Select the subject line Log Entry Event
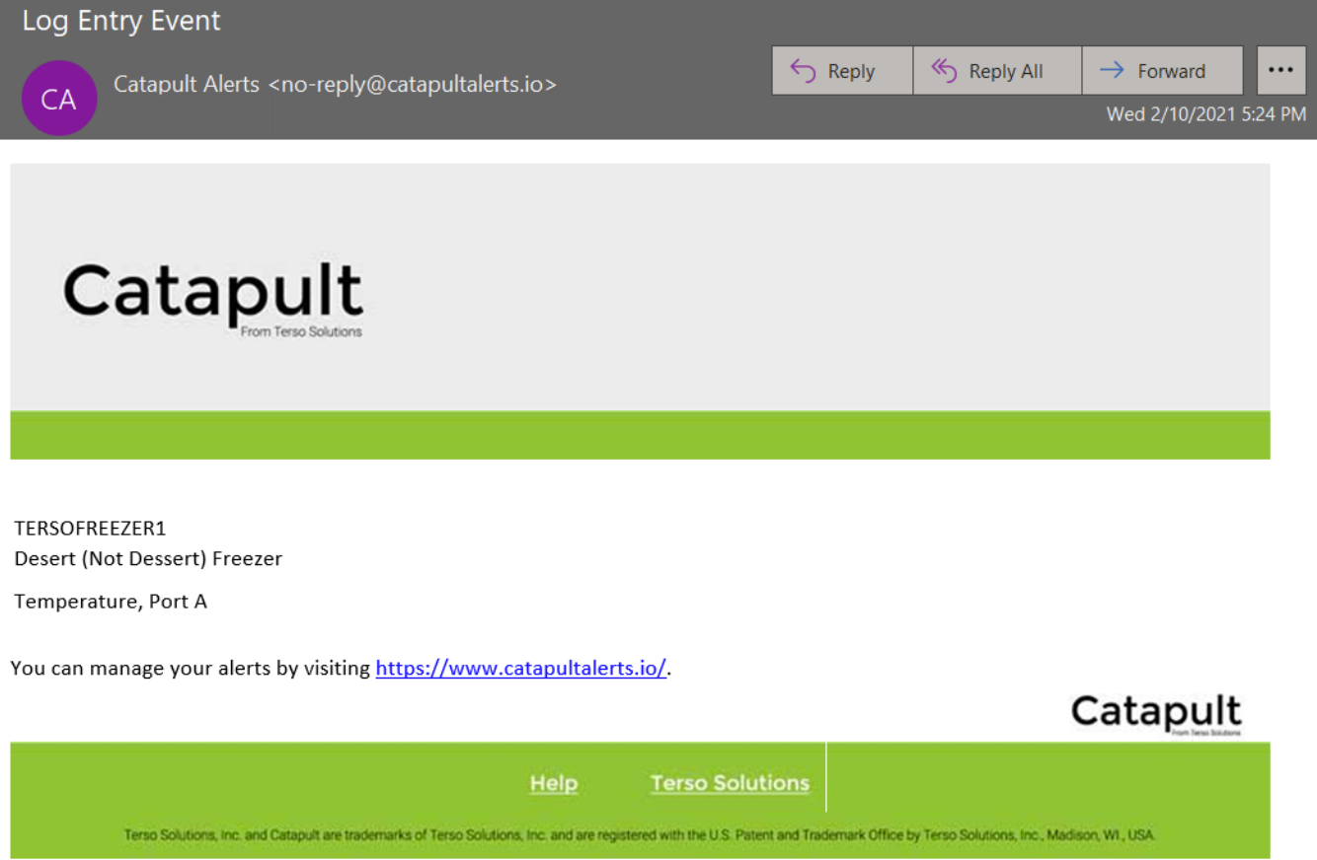1317x860 pixels. (120, 20)
